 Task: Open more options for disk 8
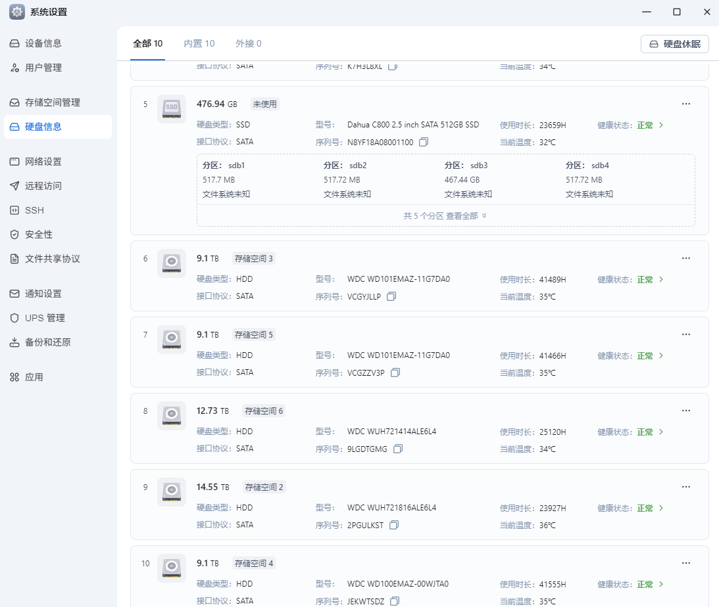click(686, 411)
